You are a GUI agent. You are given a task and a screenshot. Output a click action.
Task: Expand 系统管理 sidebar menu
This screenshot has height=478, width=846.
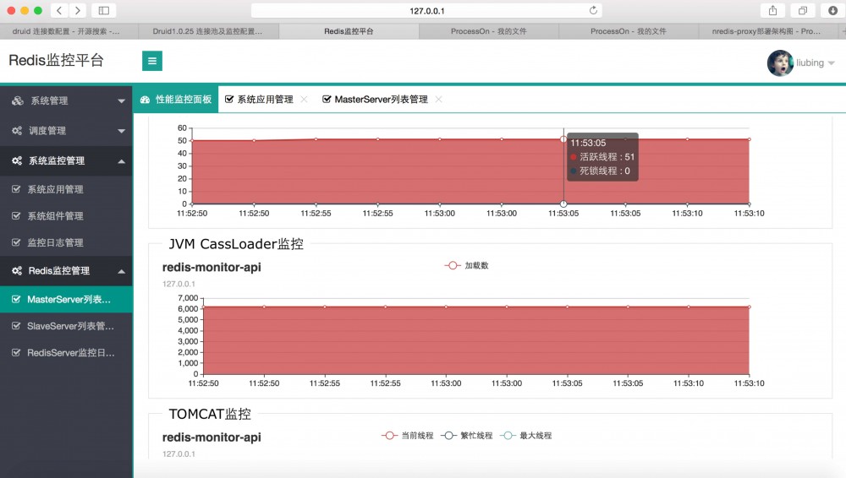pos(66,100)
